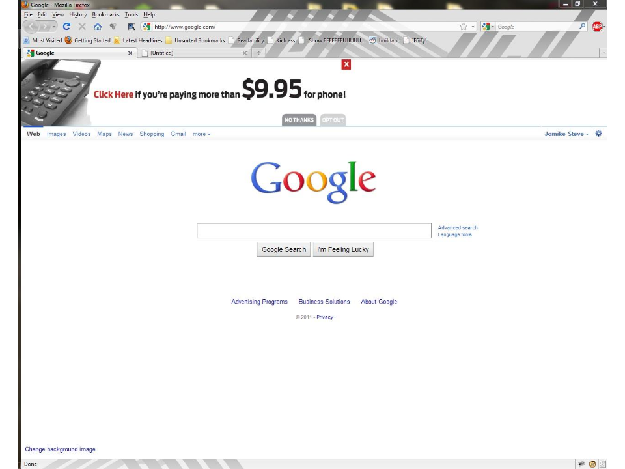This screenshot has width=625, height=469.
Task: Open the Most Visited bookmarks folder
Action: coord(43,40)
